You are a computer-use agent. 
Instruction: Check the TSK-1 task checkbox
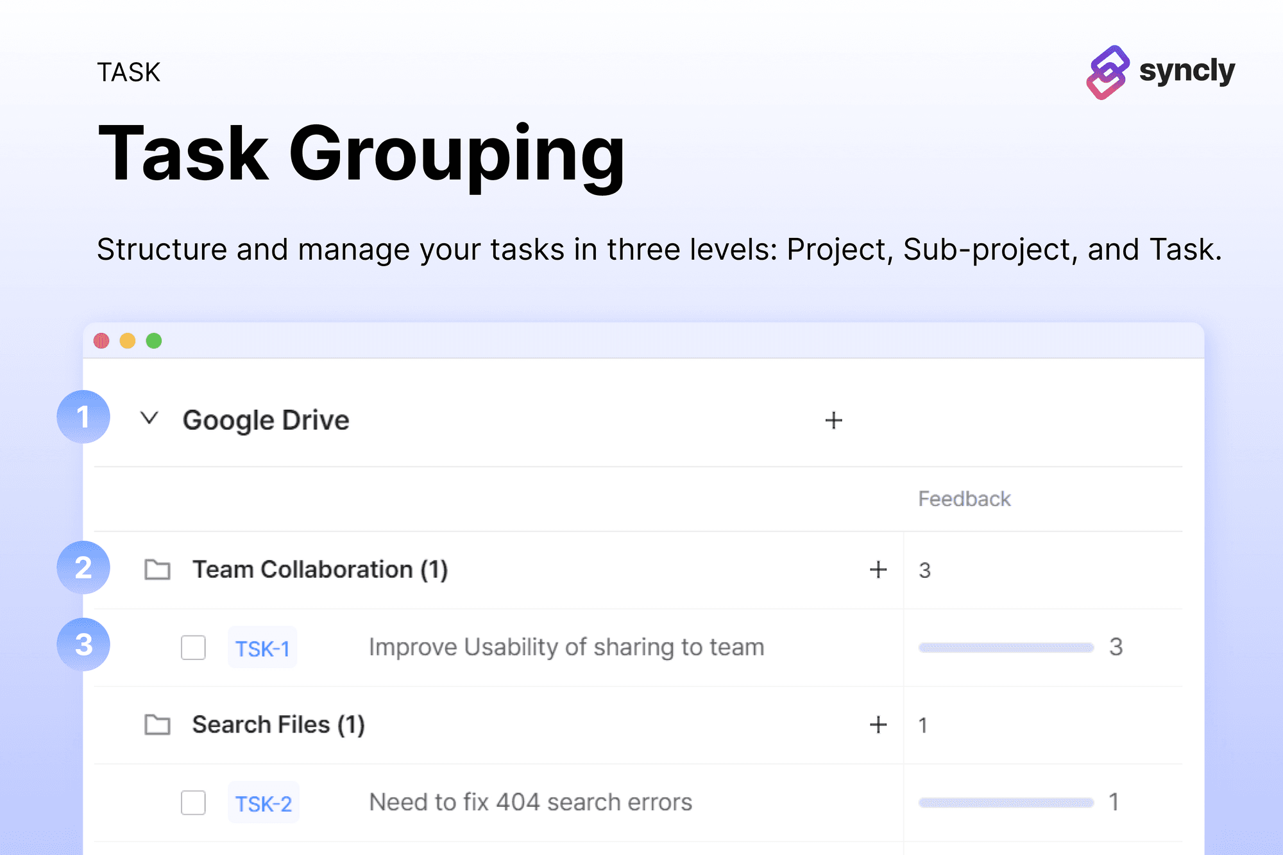click(193, 648)
